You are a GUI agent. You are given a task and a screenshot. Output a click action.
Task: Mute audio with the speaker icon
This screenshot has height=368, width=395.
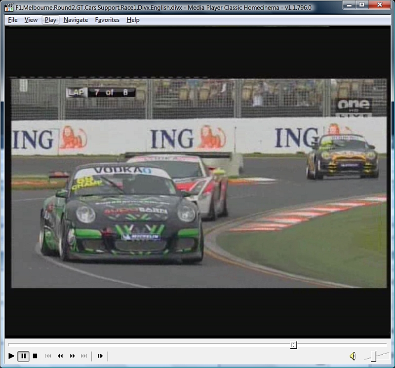click(x=353, y=356)
